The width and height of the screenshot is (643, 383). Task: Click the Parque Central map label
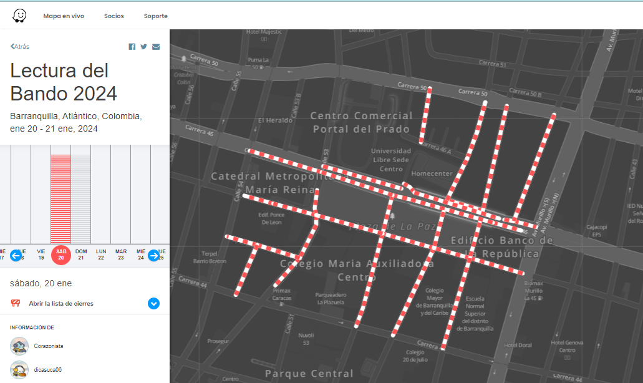[309, 374]
